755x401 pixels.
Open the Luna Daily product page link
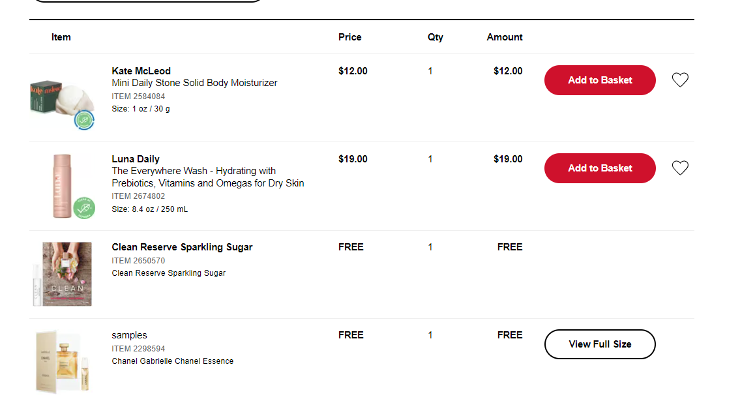(x=135, y=158)
